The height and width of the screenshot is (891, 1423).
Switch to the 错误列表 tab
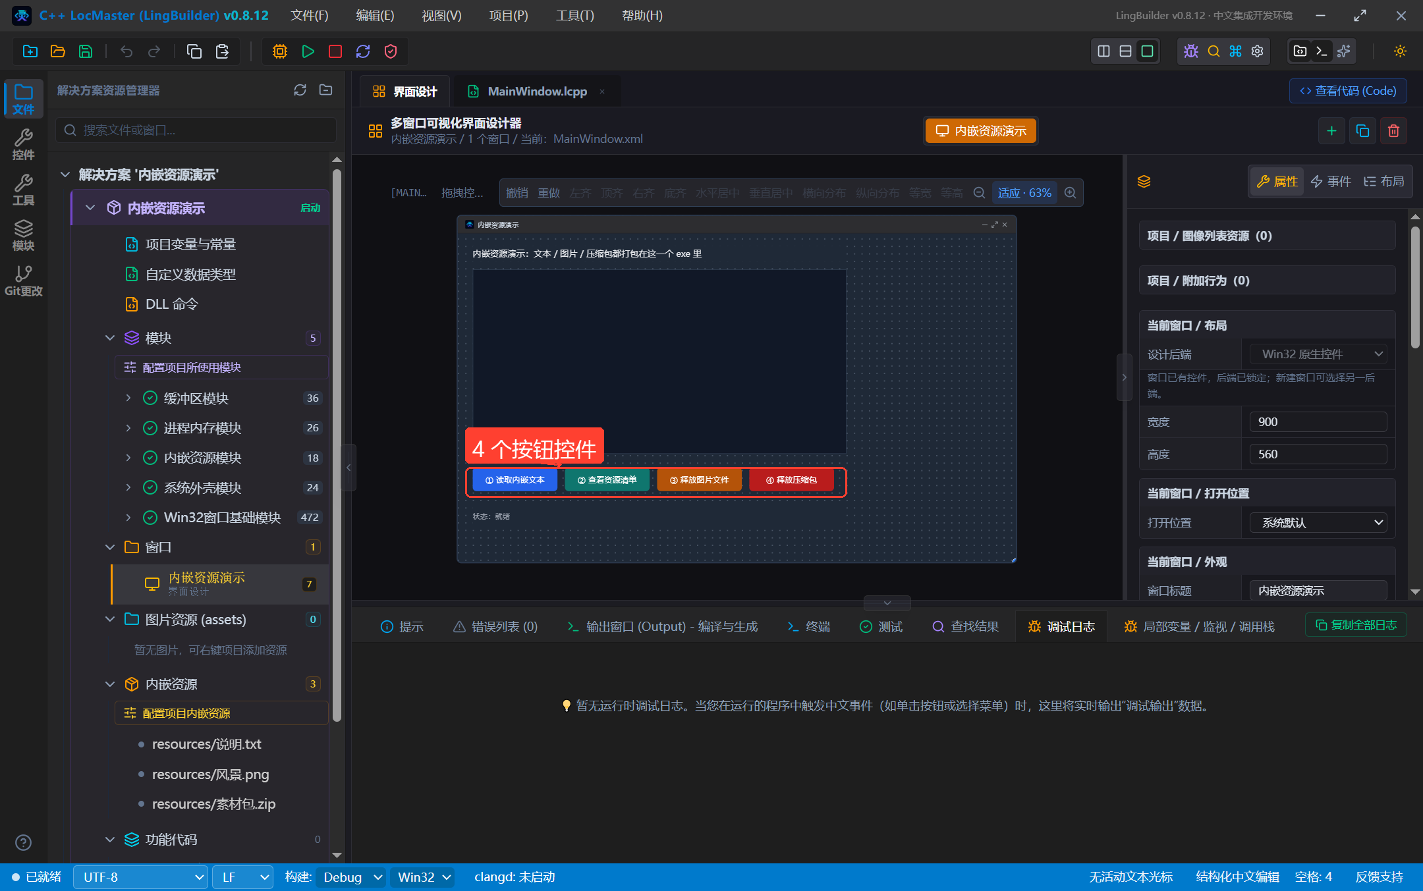click(x=495, y=627)
